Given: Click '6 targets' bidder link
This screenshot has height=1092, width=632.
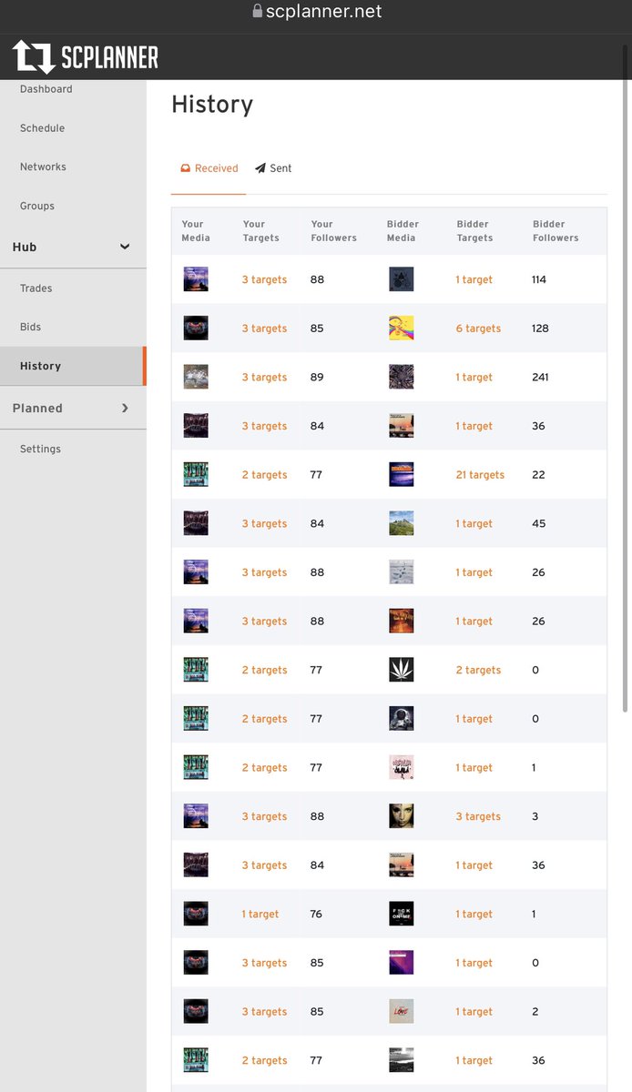Looking at the screenshot, I should coord(478,329).
